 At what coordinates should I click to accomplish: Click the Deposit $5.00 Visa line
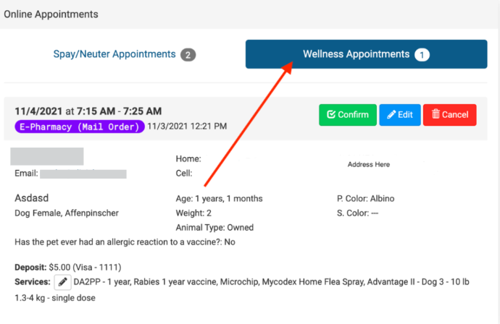tap(60, 268)
